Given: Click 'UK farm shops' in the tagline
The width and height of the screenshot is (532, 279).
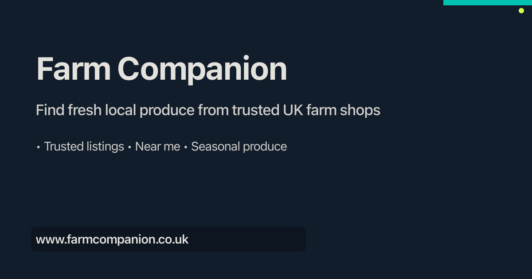Looking at the screenshot, I should click(331, 110).
